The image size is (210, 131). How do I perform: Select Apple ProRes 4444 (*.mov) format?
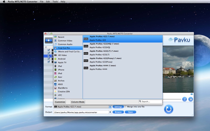click(x=123, y=68)
